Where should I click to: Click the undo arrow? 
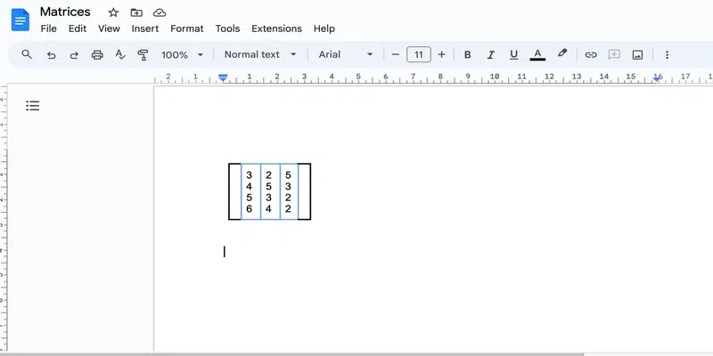(x=52, y=55)
